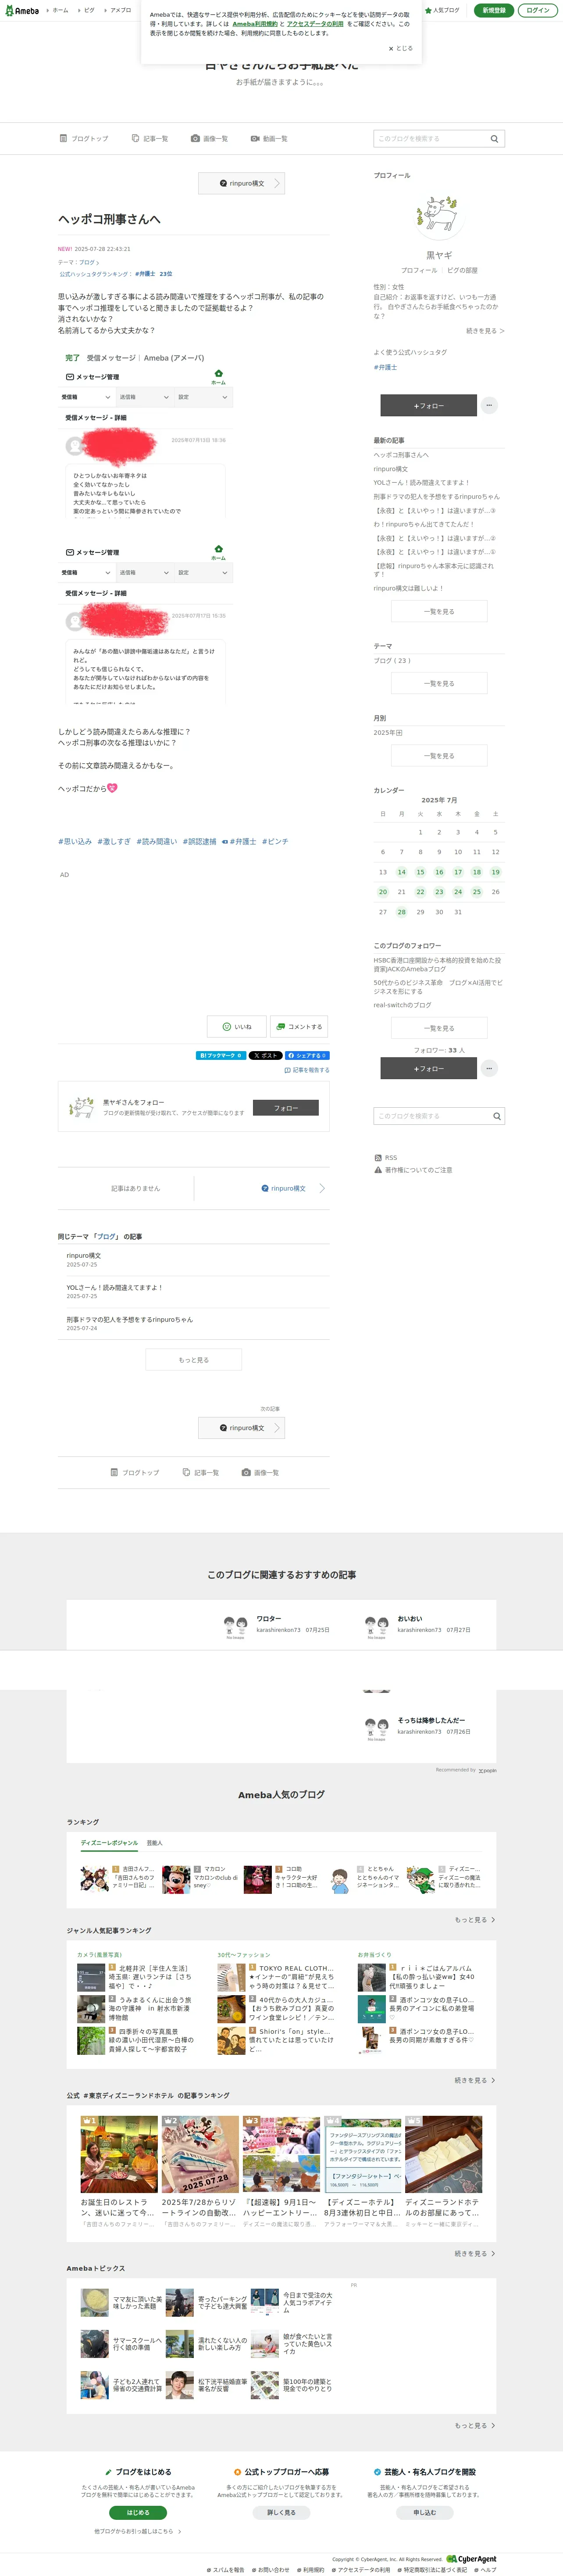Go to next article via rinpuro構文 pager link

tap(293, 1188)
